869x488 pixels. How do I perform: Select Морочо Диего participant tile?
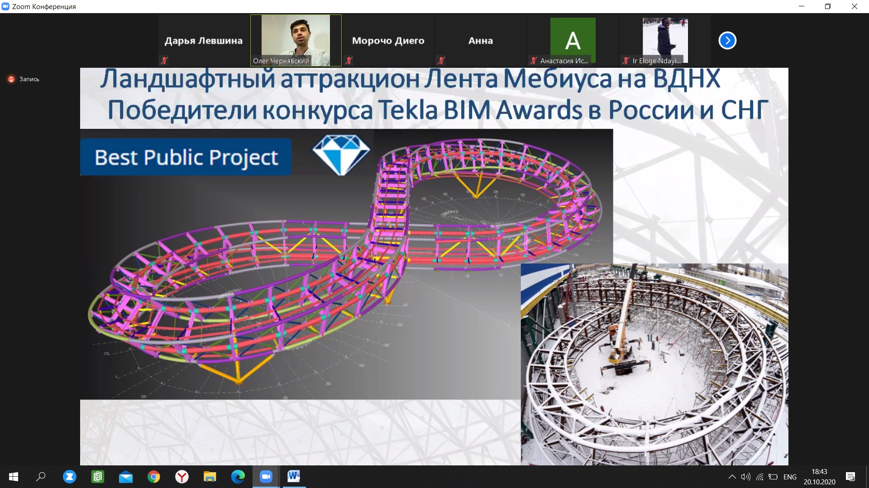[388, 41]
